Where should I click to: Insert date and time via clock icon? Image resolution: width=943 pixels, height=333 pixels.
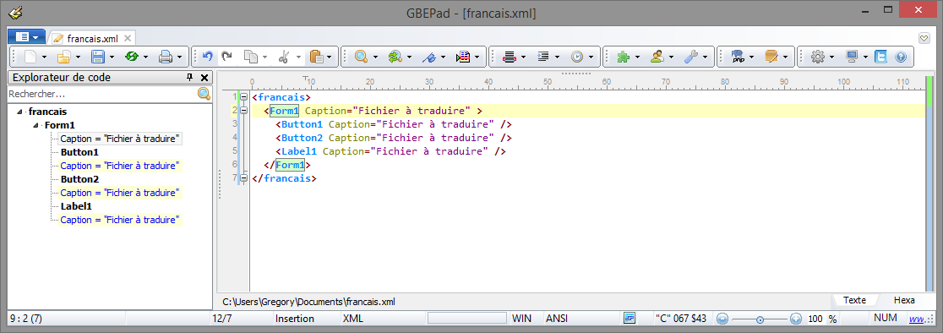coord(577,57)
